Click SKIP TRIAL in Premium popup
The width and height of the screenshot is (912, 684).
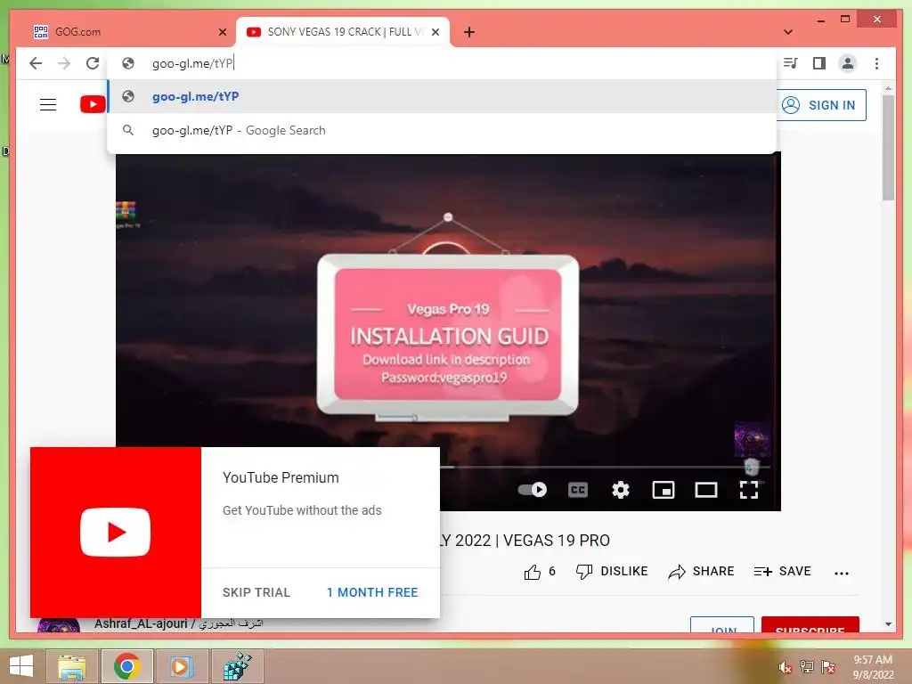[256, 592]
